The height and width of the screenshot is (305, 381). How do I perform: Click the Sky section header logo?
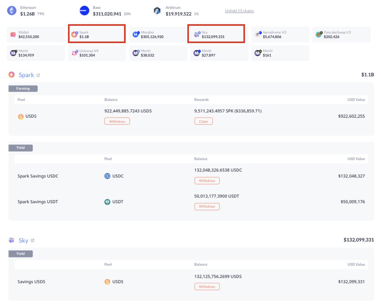[12, 240]
